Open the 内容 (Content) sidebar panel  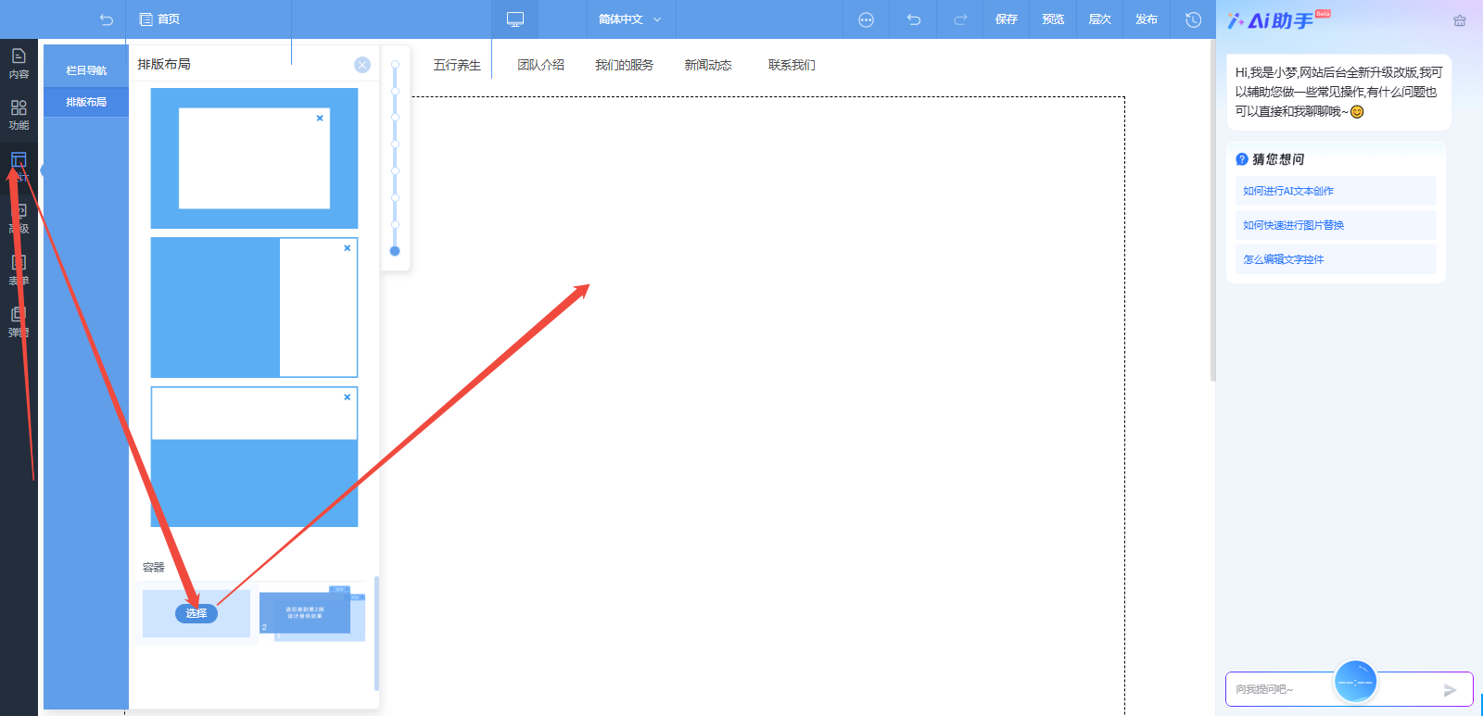point(19,63)
